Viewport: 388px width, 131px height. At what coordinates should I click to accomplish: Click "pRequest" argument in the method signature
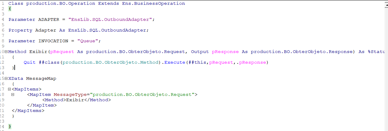62,52
